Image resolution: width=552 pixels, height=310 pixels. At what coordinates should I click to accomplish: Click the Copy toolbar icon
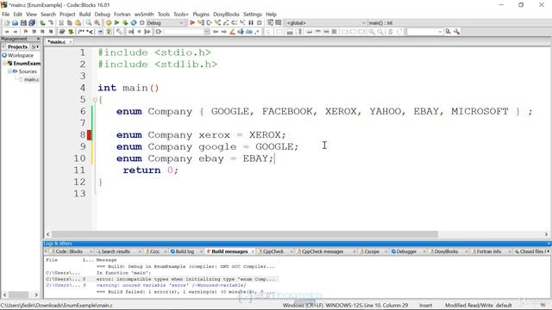[x=70, y=23]
